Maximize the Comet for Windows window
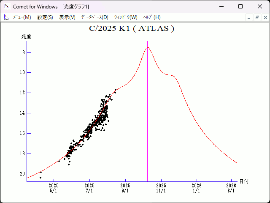The height and width of the screenshot is (203, 270). point(240,6)
